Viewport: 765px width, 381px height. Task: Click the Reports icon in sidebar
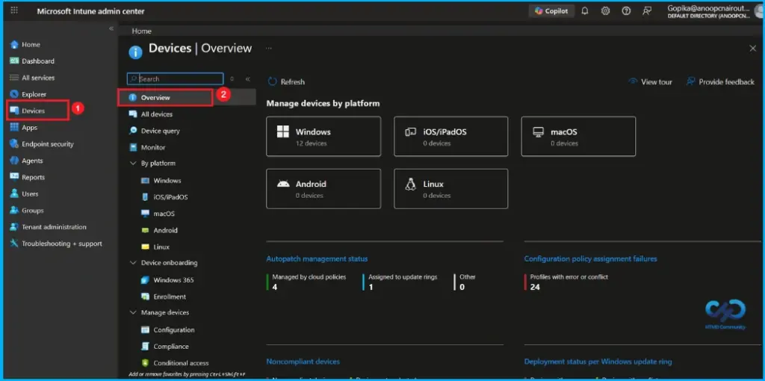pyautogui.click(x=14, y=177)
